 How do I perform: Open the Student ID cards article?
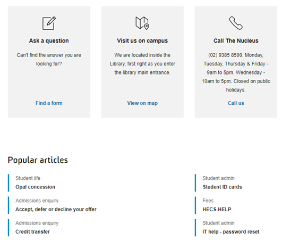[x=223, y=187]
